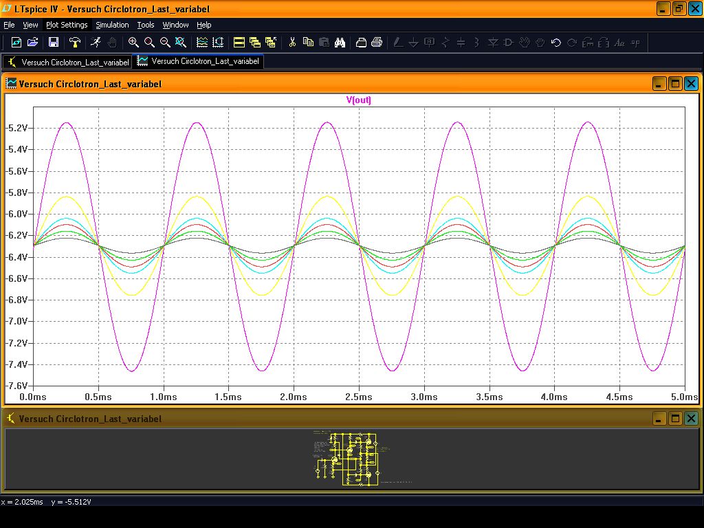Open the Control Panel hammer icon
Image resolution: width=704 pixels, height=528 pixels.
coord(75,43)
